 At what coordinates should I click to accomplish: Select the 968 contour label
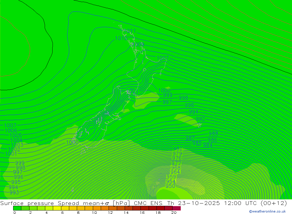(176, 168)
